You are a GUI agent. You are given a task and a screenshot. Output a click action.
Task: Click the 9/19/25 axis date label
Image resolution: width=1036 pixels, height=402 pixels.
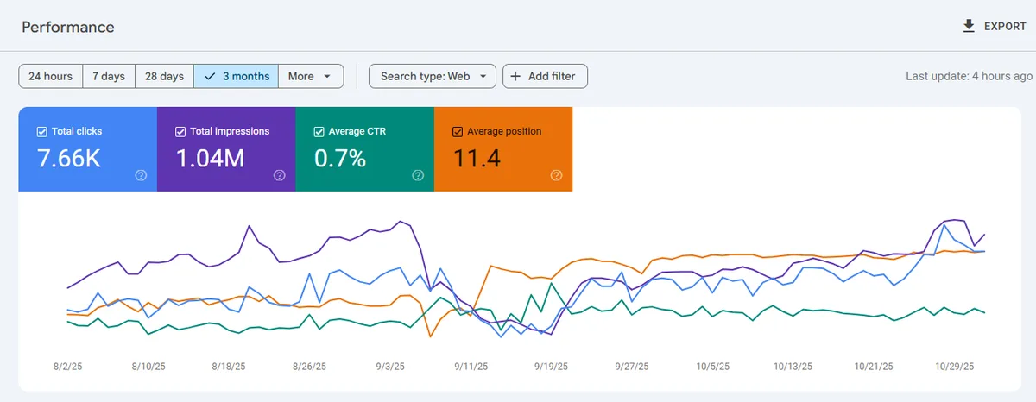(x=551, y=367)
